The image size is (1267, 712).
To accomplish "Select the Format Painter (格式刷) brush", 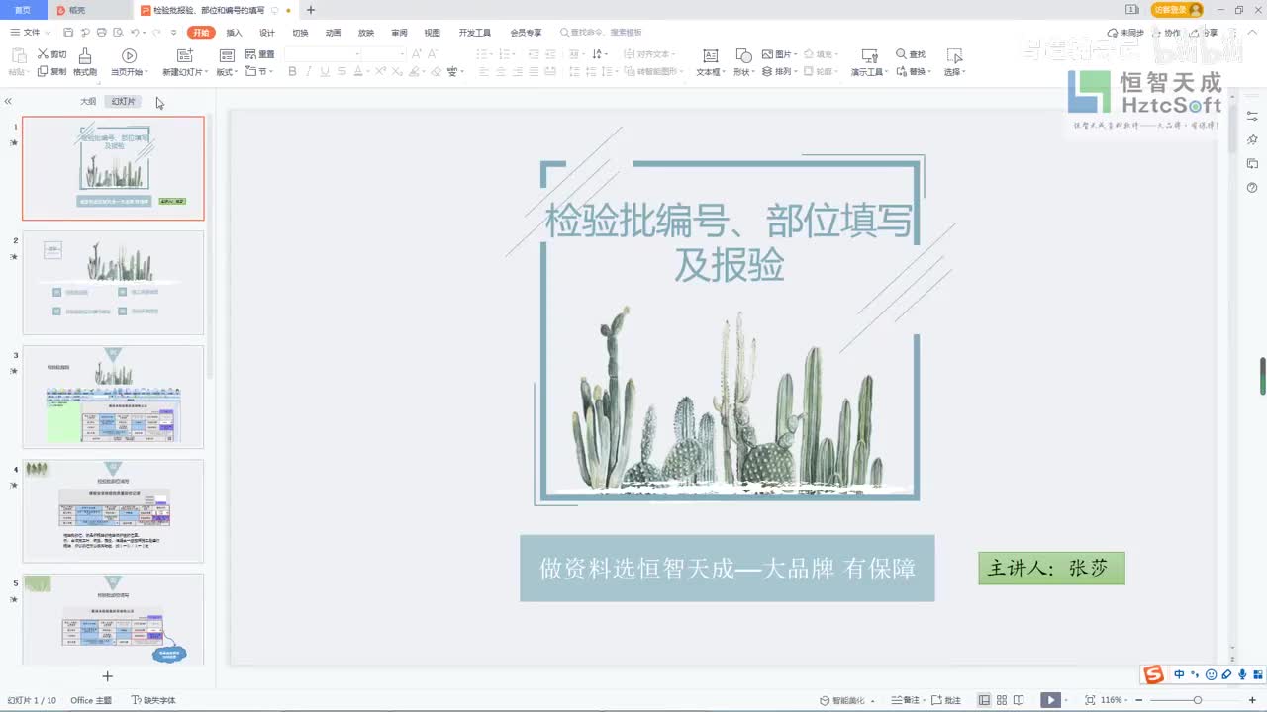I will (x=85, y=56).
